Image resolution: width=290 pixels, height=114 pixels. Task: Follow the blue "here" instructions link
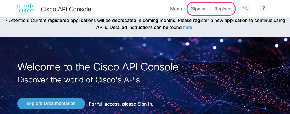pyautogui.click(x=187, y=28)
